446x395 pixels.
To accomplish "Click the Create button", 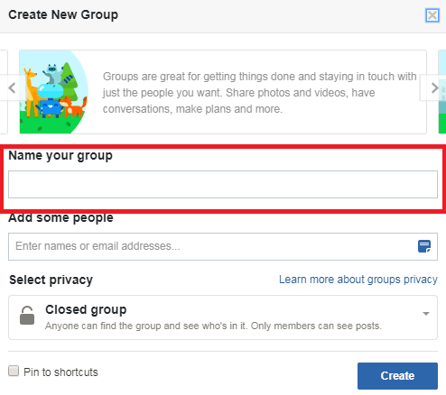I will point(397,376).
